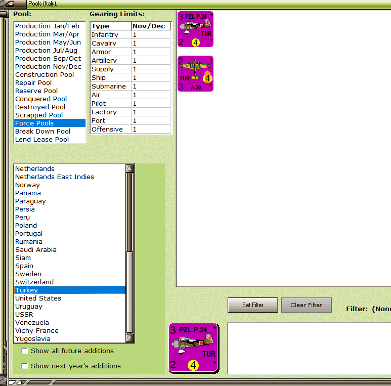The image size is (391, 386).
Task: Select Force Pools in pool list
Action: click(x=50, y=123)
